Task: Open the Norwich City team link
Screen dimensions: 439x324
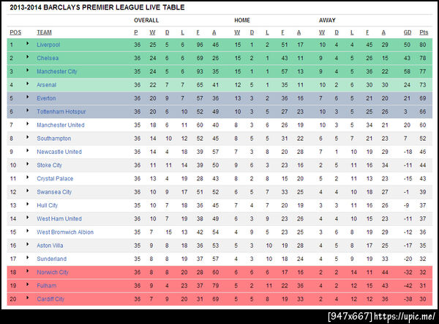Action: coord(52,273)
